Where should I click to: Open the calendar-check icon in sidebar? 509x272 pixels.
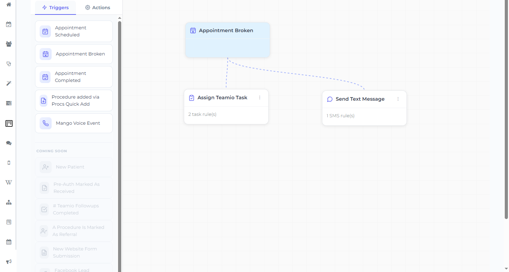click(x=9, y=24)
